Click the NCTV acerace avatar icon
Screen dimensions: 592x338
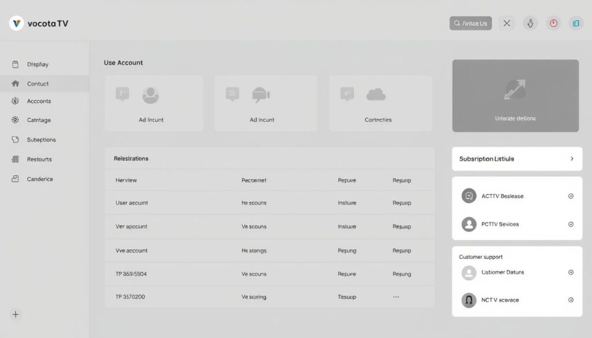coord(469,300)
